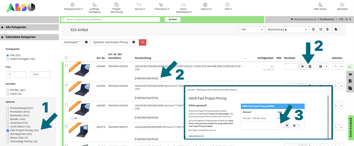
Task: Click ASUS Fast Project Pricing tag of 4245502
Action: tap(147, 98)
